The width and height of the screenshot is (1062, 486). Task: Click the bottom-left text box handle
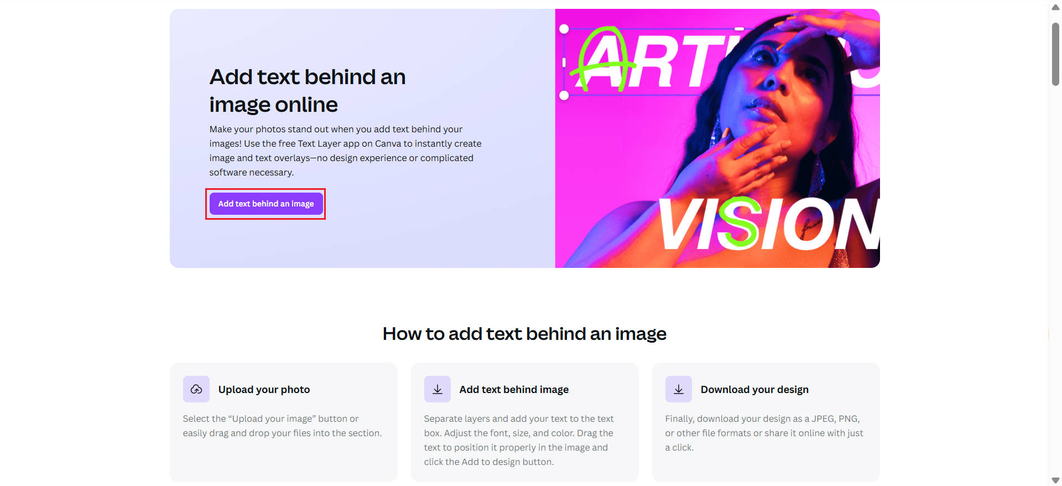point(564,95)
